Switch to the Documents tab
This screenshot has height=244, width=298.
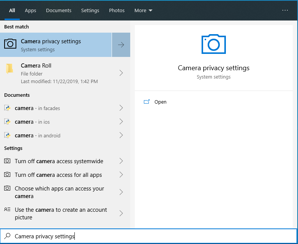pos(58,11)
